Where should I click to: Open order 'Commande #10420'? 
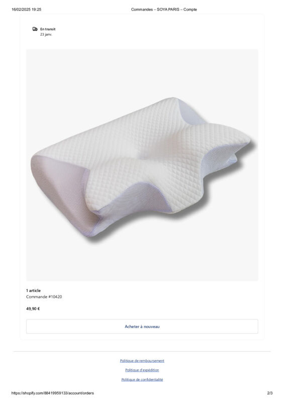[x=44, y=296]
